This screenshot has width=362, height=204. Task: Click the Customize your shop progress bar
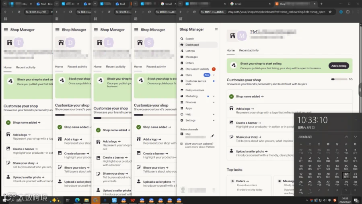click(339, 79)
